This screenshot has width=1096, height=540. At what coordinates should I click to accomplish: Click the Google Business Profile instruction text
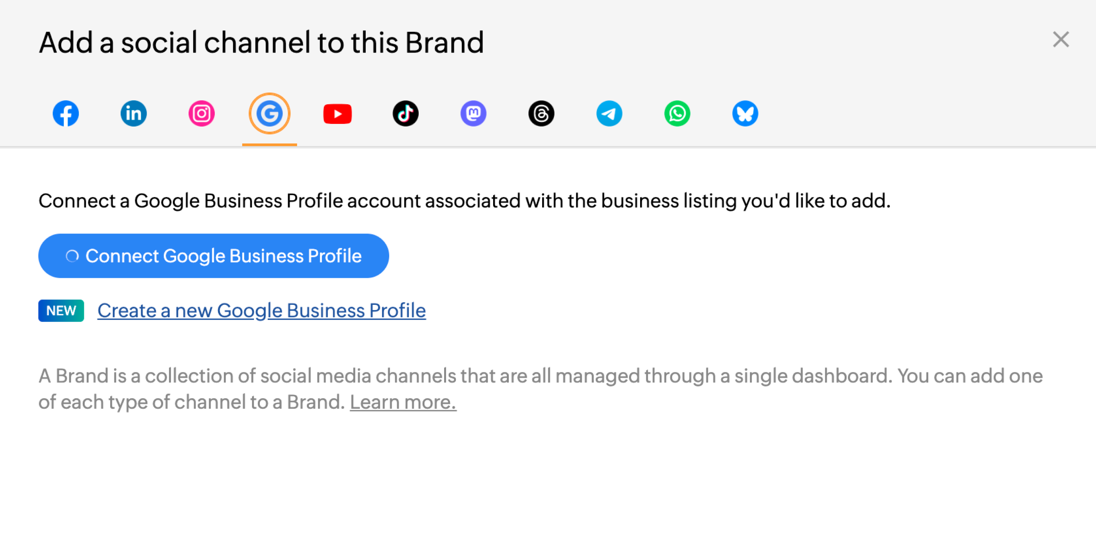click(464, 201)
